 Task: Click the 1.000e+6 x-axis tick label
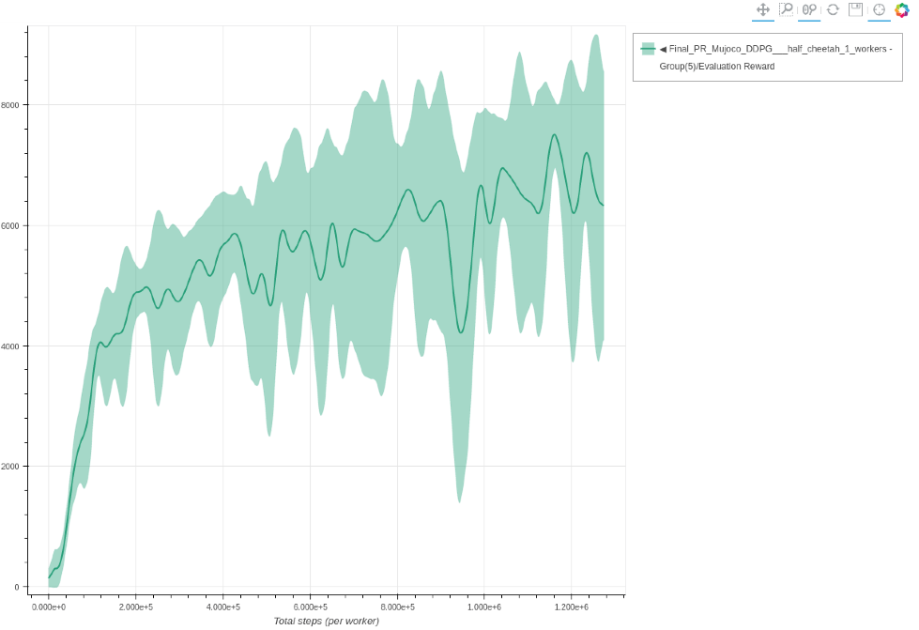(x=483, y=607)
